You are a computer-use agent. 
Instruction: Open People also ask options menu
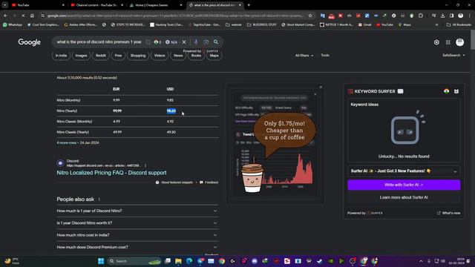click(x=99, y=200)
